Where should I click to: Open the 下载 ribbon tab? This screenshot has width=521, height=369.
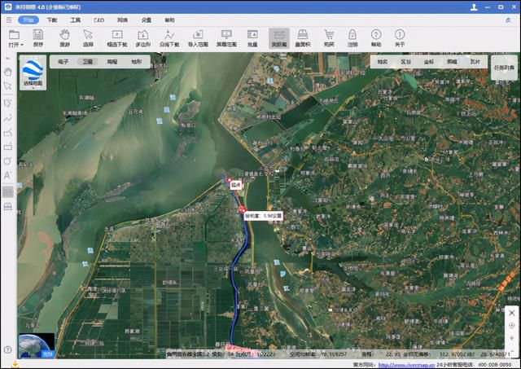pos(52,20)
